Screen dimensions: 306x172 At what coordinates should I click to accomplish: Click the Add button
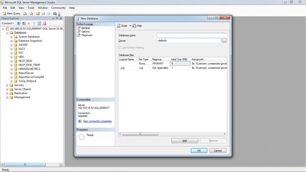(184, 141)
